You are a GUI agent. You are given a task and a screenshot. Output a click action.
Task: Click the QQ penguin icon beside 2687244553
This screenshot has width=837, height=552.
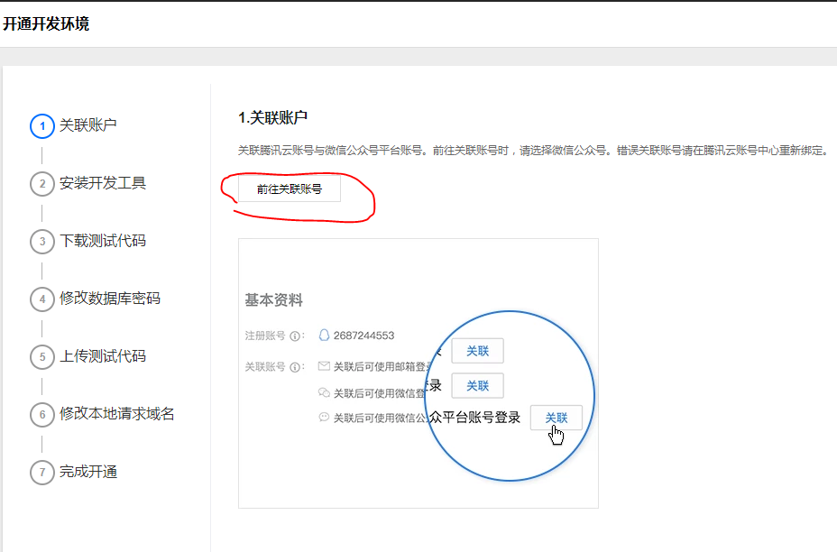[x=323, y=335]
